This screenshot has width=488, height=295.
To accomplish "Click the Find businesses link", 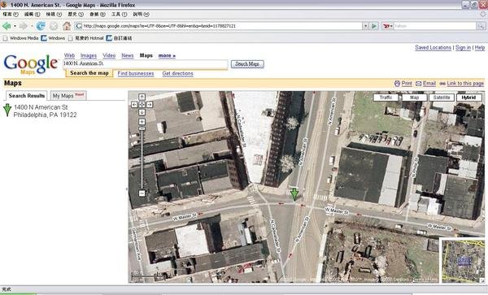I will tap(136, 74).
